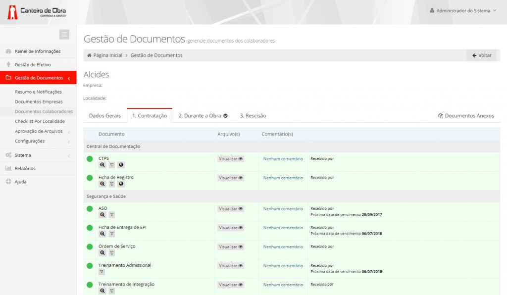Open Nenhum comentário link for Ficha de Registro
Image resolution: width=507 pixels, height=295 pixels.
coord(283,178)
